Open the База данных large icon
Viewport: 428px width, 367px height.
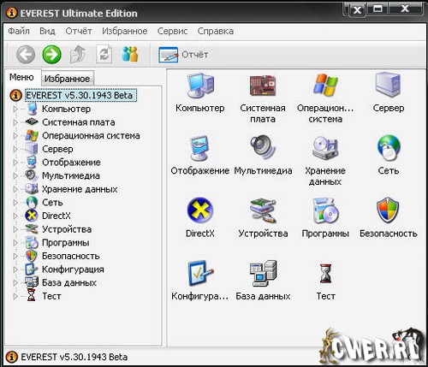pos(263,273)
